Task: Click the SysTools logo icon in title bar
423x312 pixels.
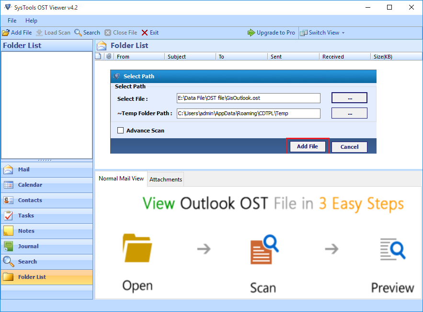Action: (8, 7)
